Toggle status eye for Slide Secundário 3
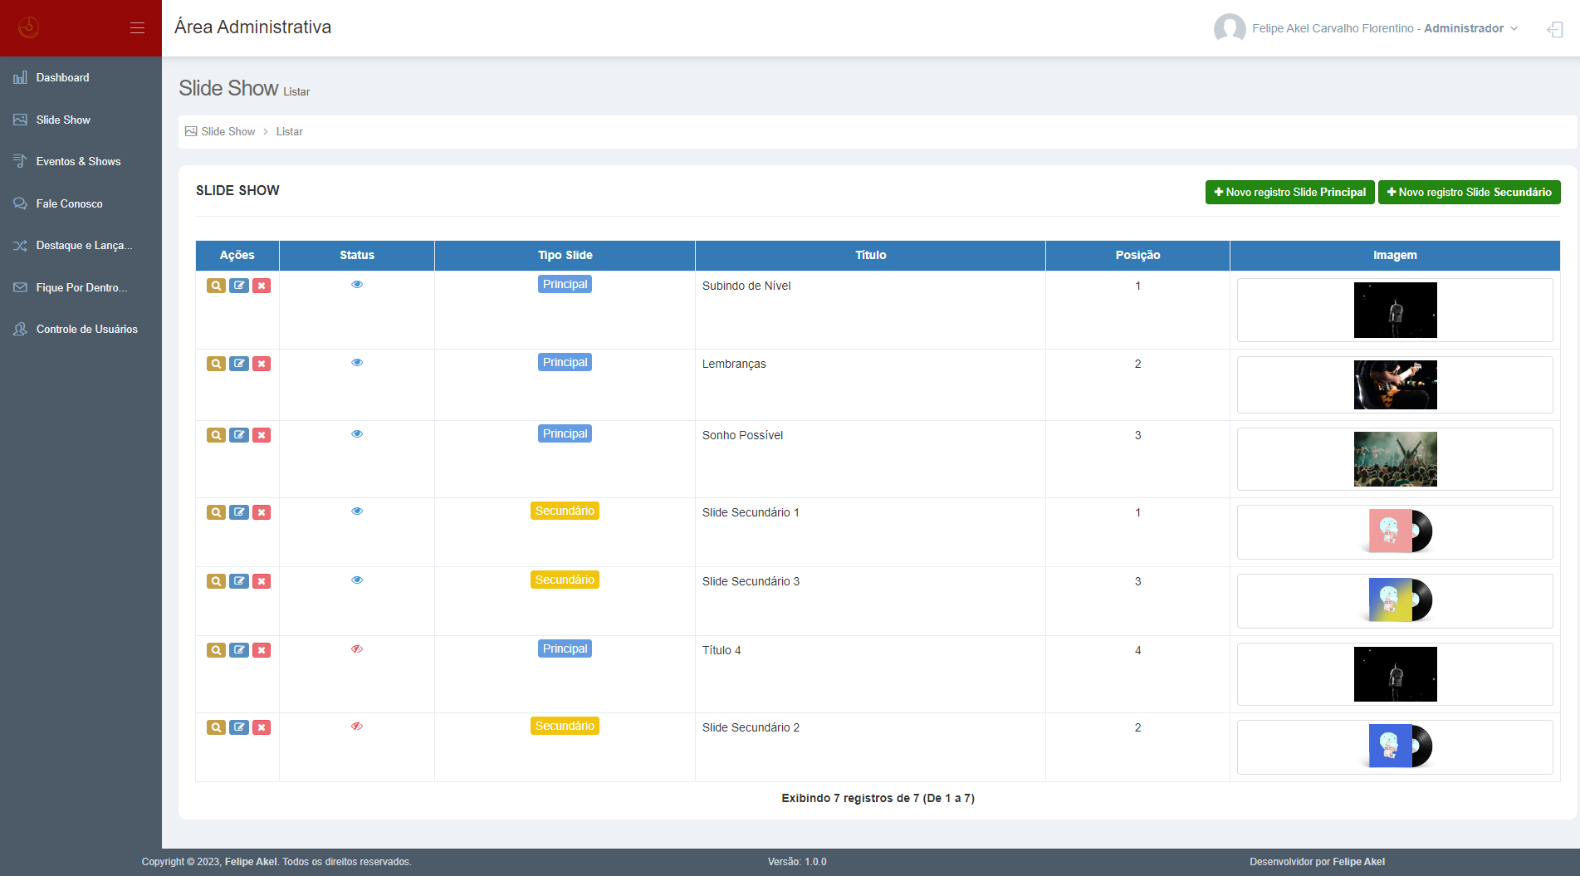Viewport: 1580px width, 876px height. [357, 580]
